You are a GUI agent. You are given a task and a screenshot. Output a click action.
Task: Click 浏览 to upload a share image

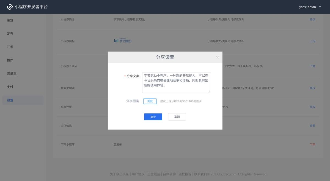150,101
